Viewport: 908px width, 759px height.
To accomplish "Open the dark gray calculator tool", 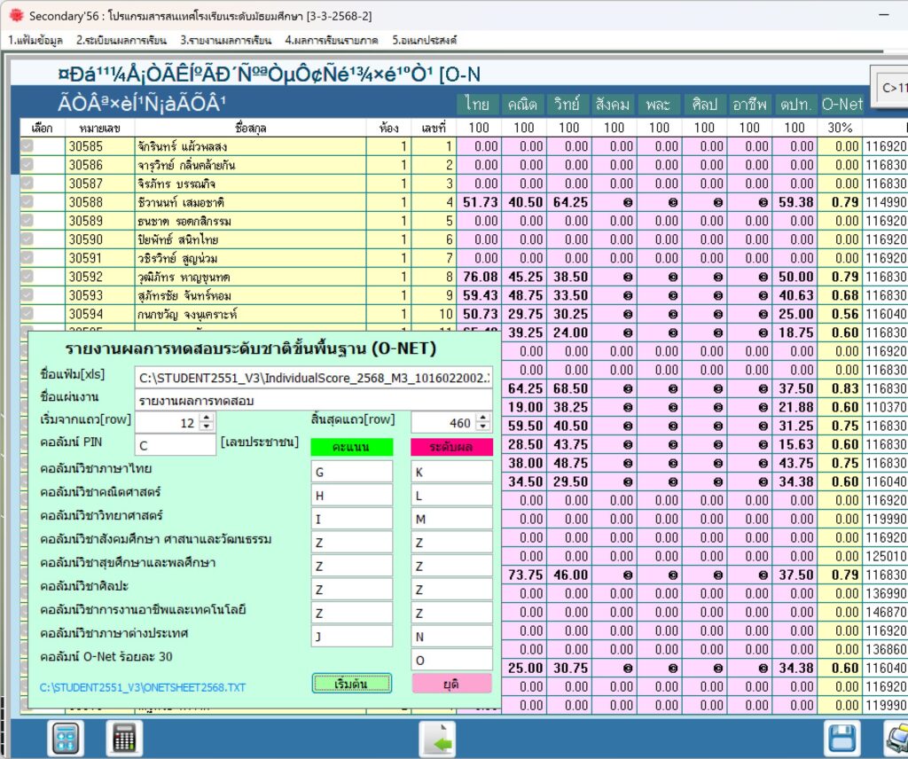I will click(124, 738).
